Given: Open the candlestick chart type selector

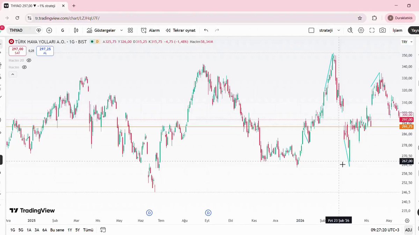Looking at the screenshot, I should point(76,30).
